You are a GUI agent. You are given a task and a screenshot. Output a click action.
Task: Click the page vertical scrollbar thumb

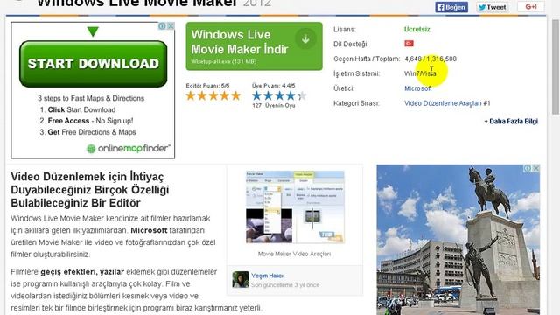coord(556,68)
